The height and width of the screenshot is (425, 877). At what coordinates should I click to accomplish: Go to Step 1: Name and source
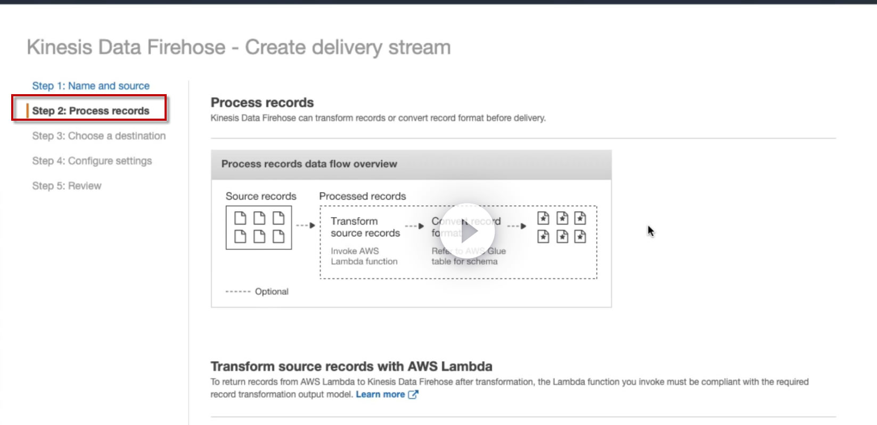[x=91, y=86]
